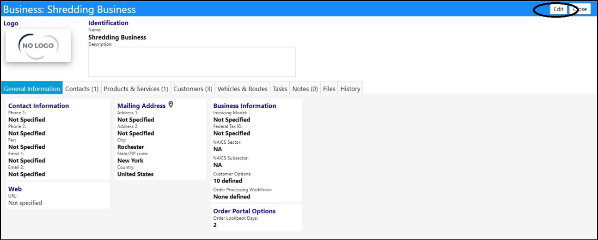Click the 'Business: Shredding Business' title text
This screenshot has height=240, width=598.
pos(70,9)
